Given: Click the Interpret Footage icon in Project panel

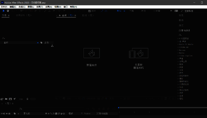Looking at the screenshot, I should coord(2,99).
